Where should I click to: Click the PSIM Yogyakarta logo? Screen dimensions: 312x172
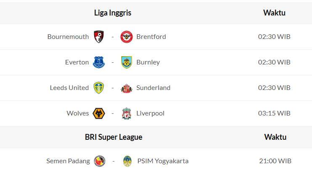pos(127,161)
